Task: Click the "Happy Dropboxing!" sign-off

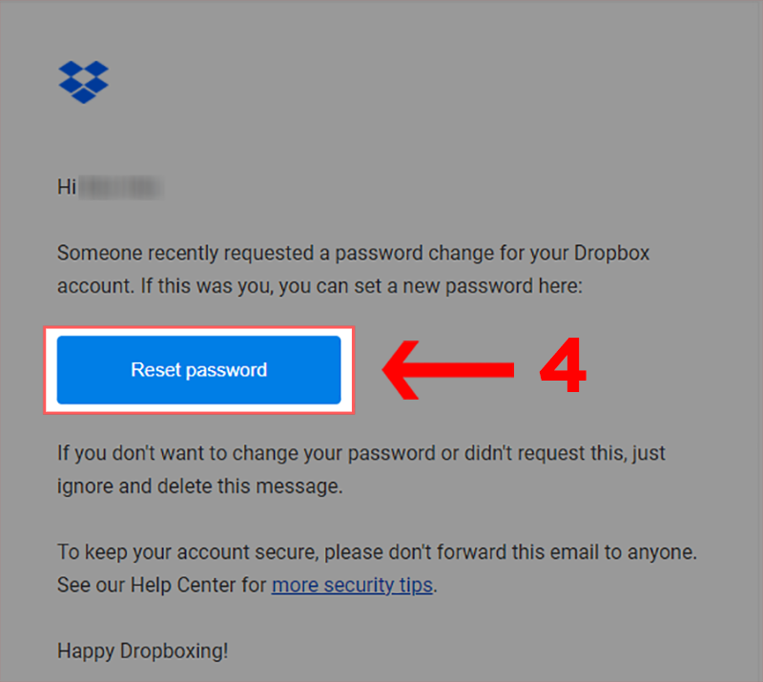Action: [x=143, y=652]
